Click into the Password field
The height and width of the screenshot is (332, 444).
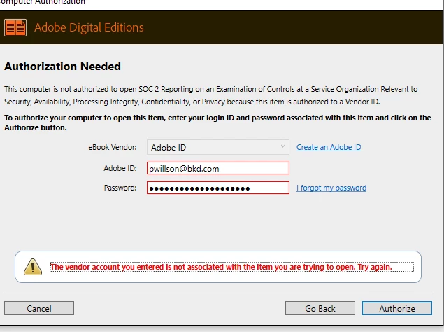pyautogui.click(x=218, y=188)
